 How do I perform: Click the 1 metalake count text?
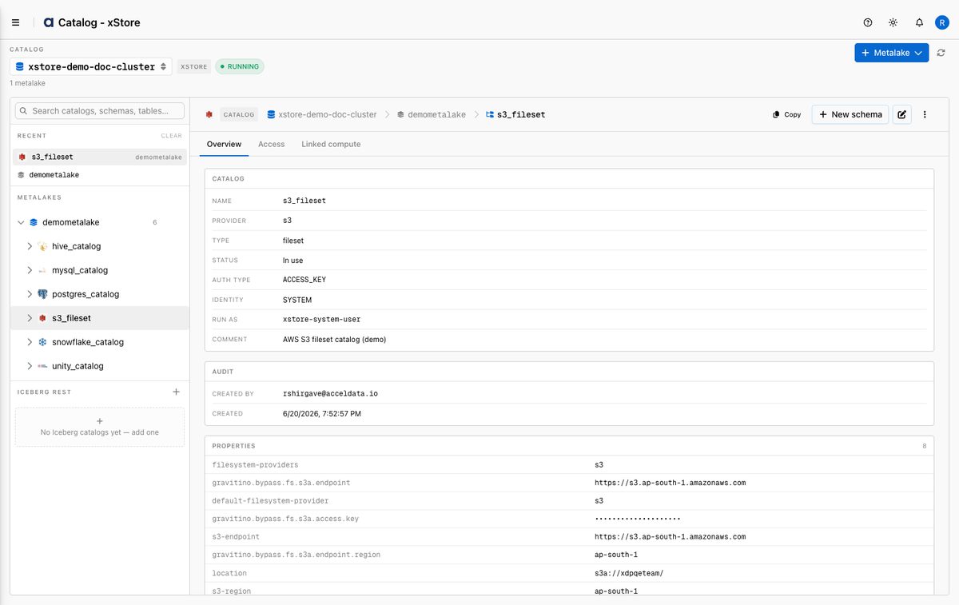click(27, 83)
